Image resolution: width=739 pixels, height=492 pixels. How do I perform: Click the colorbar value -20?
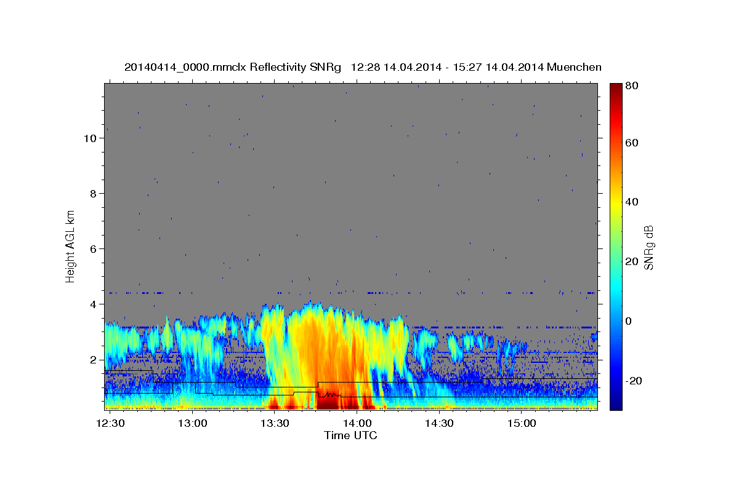click(x=633, y=381)
